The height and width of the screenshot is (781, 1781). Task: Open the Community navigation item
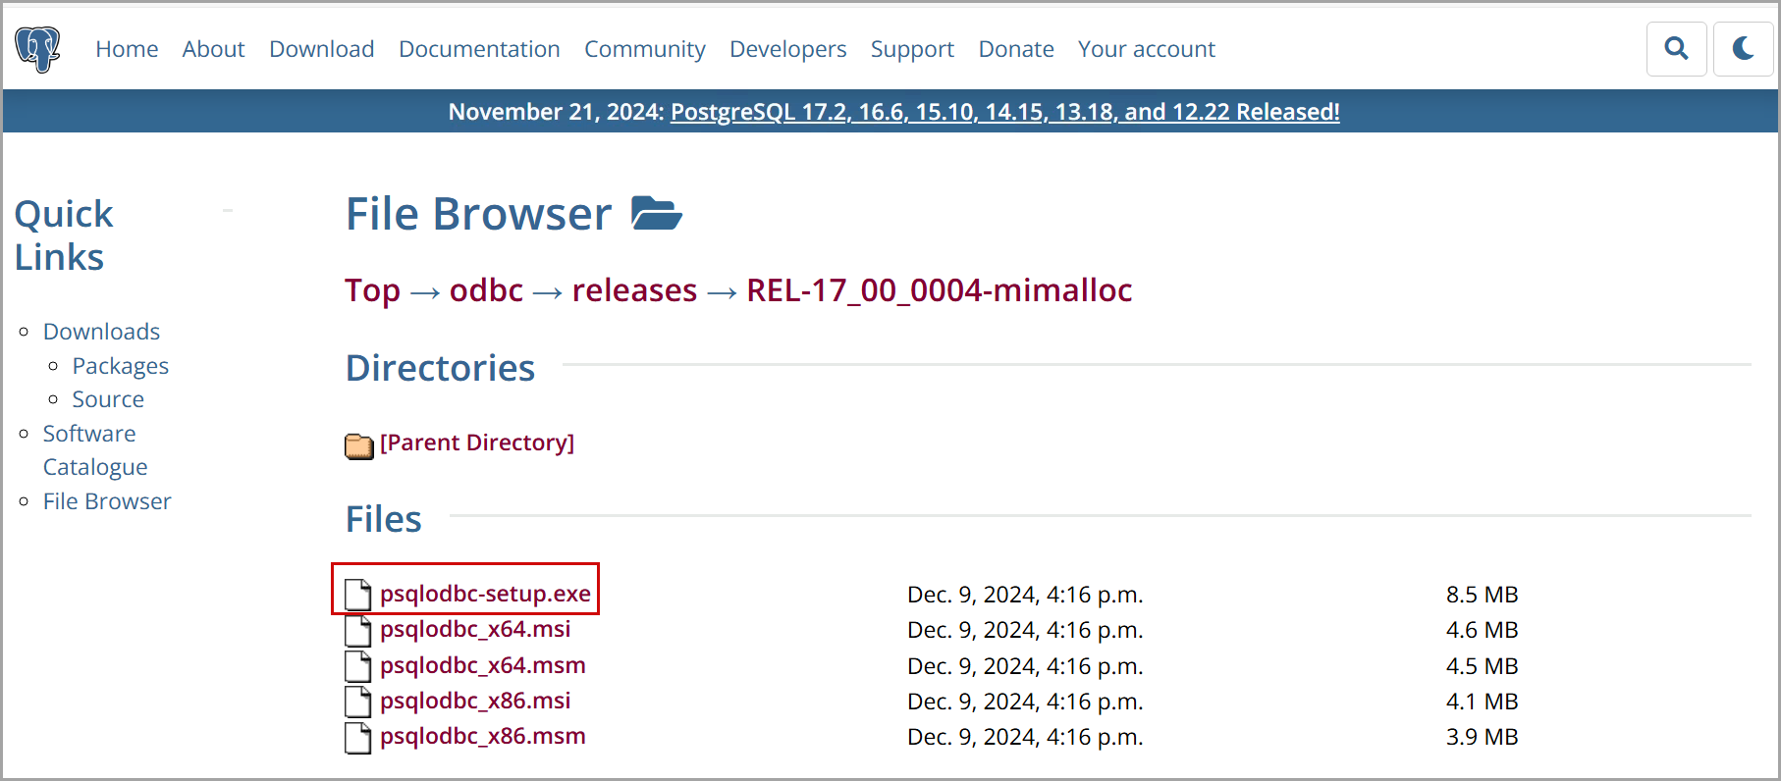coord(644,49)
